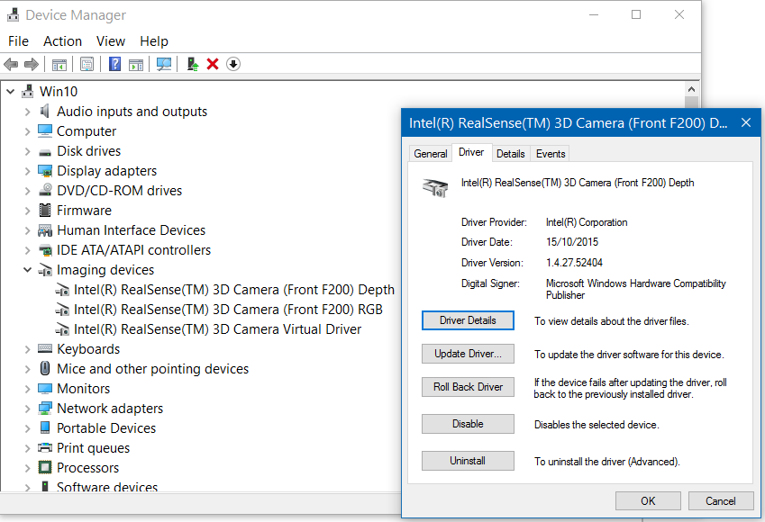Click the camera icon in the Driver tab
Screen dimensions: 765x522
pos(435,187)
